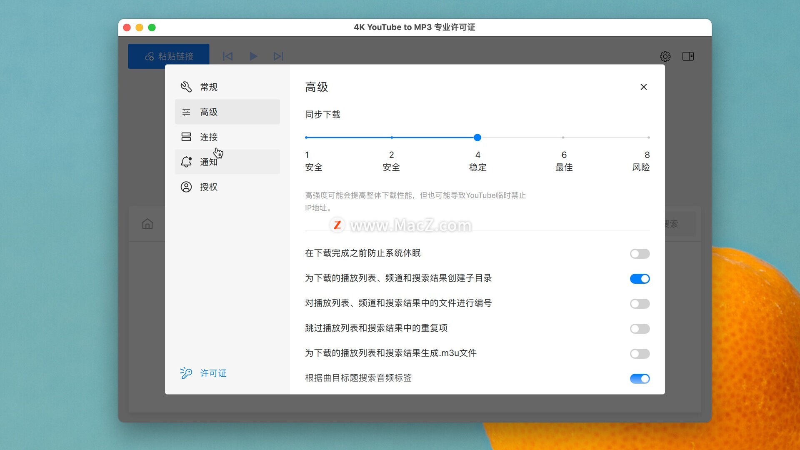
Task: Click the green macOS zoom window button
Action: (152, 27)
